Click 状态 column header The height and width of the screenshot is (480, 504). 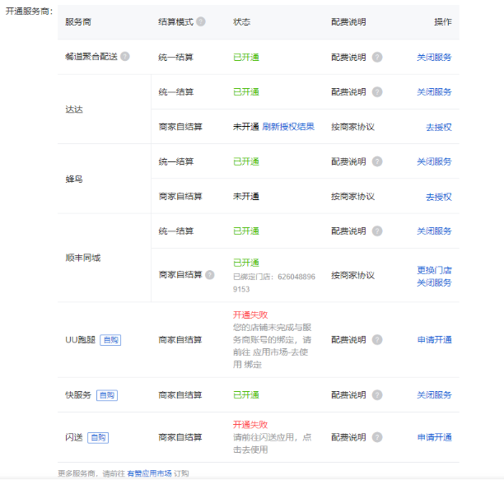pos(241,22)
